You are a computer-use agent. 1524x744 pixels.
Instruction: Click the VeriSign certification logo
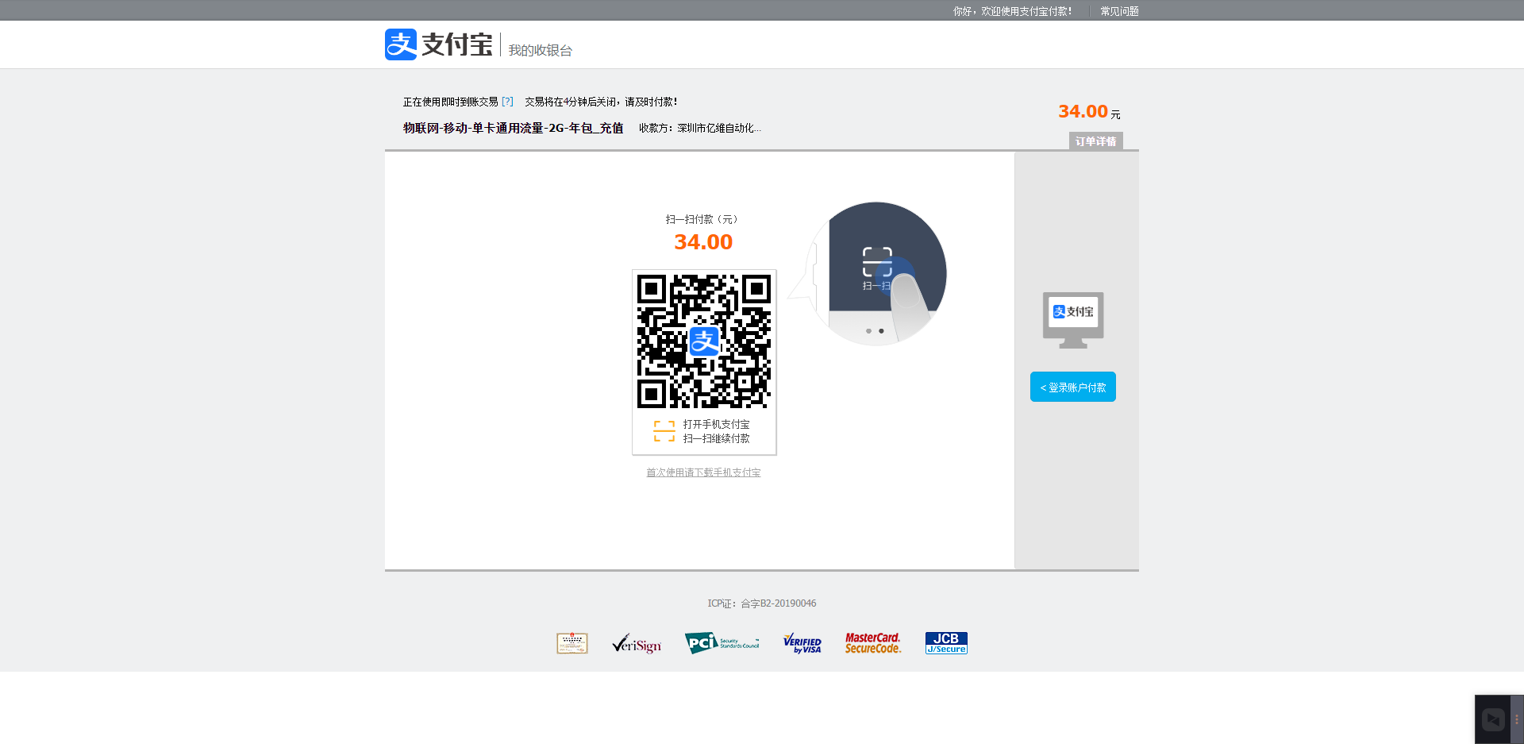[637, 643]
